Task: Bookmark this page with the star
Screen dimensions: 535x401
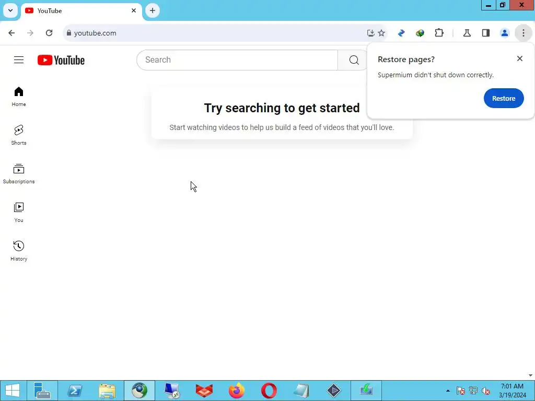Action: tap(381, 33)
